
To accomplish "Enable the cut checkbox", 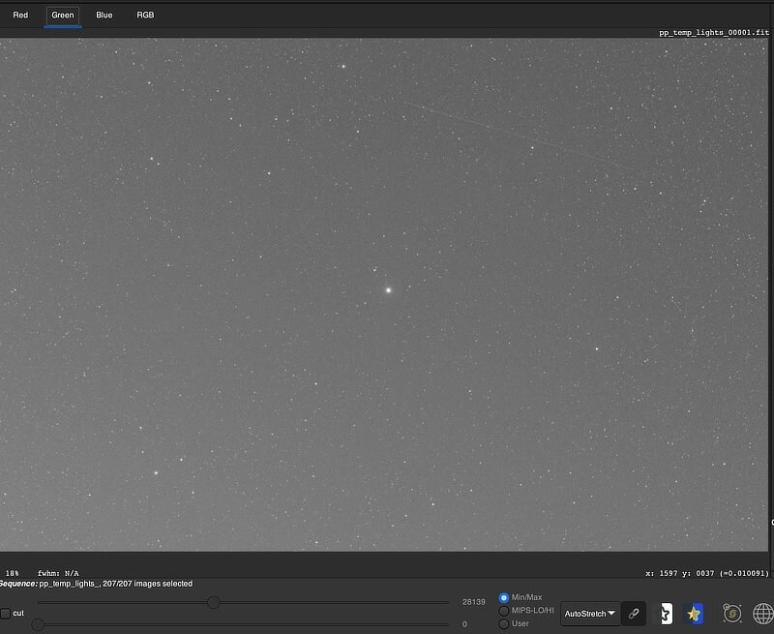I will tap(6, 614).
